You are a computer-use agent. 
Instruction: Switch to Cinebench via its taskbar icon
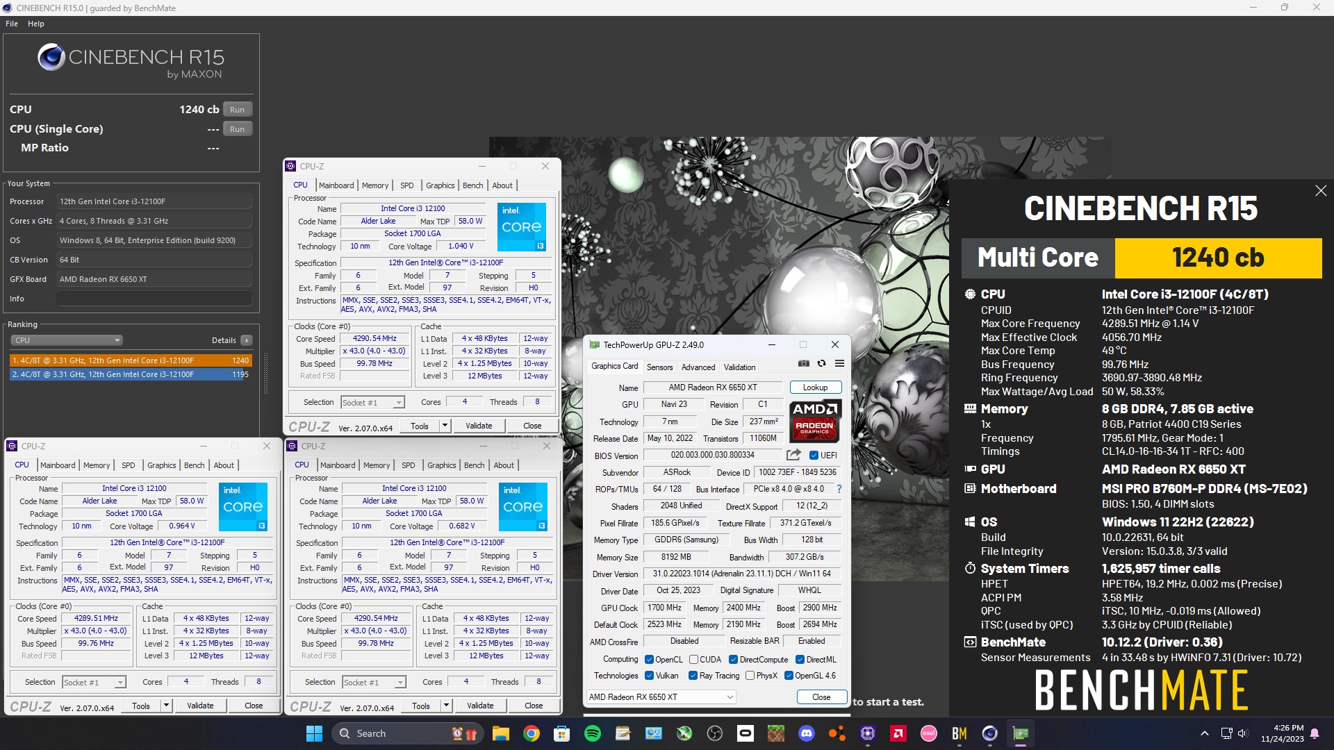pos(990,733)
